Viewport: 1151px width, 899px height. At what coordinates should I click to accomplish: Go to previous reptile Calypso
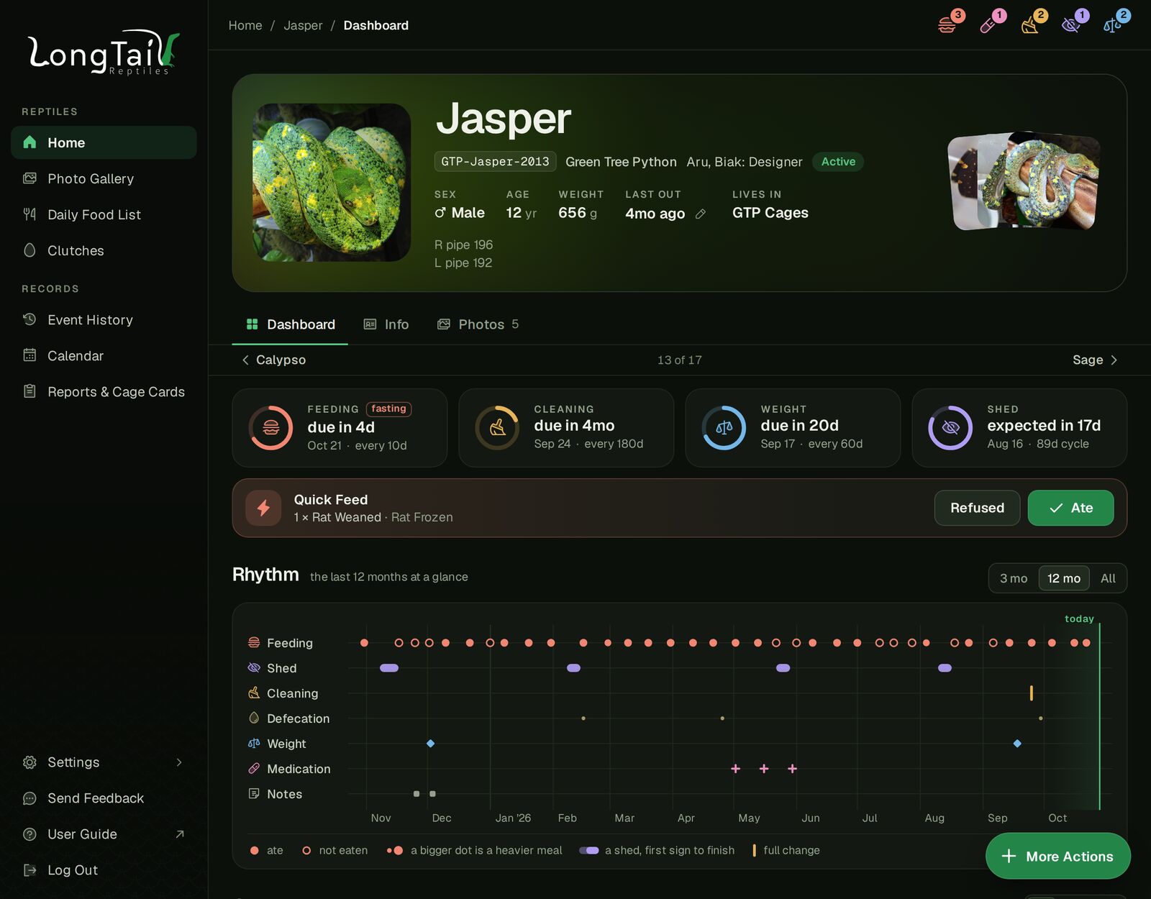[273, 360]
